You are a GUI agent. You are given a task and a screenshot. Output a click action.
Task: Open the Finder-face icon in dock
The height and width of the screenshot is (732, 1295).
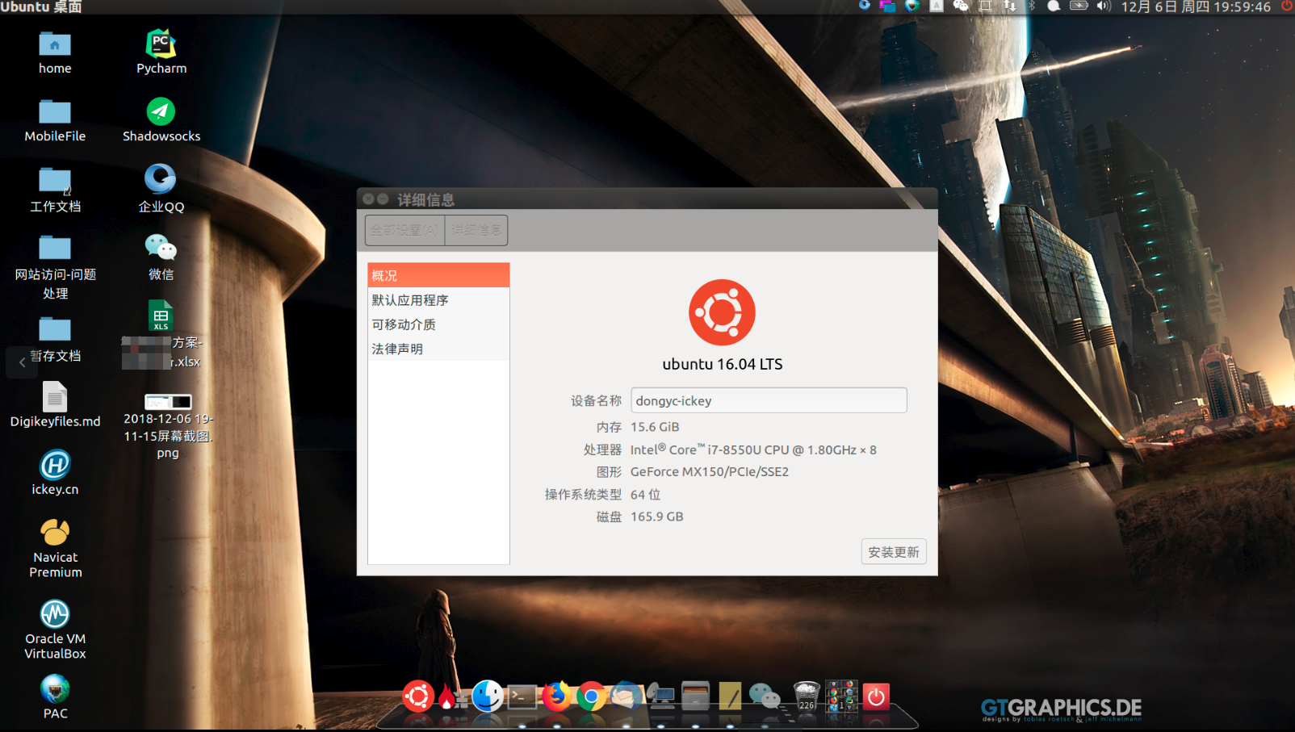coord(488,696)
